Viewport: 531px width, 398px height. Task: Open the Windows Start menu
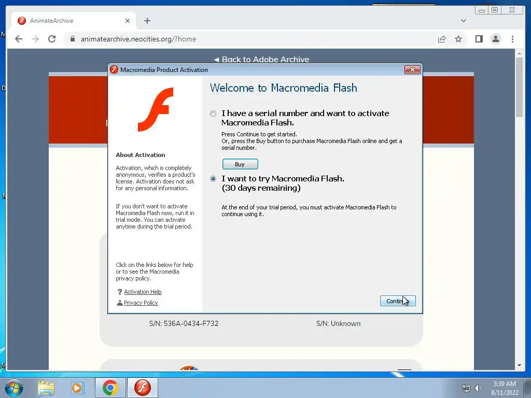14,388
